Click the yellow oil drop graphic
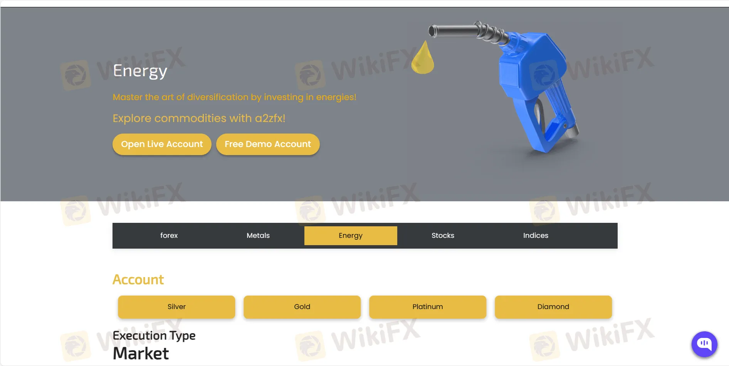Image resolution: width=729 pixels, height=366 pixels. point(423,57)
